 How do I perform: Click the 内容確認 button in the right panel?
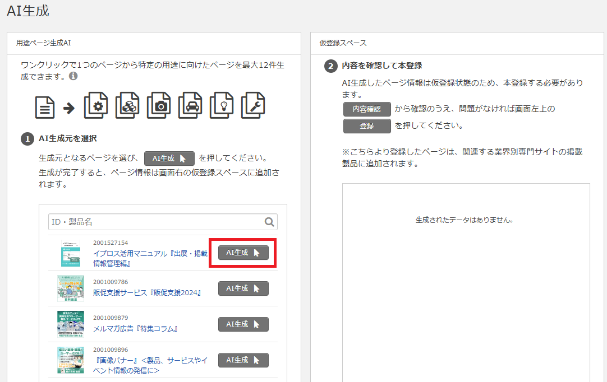click(x=367, y=109)
